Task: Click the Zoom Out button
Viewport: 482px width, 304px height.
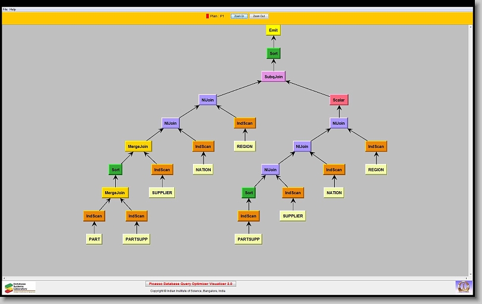Action: 259,16
